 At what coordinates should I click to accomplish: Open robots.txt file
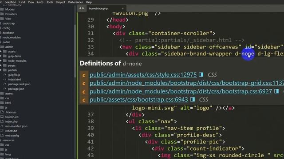point(11,131)
